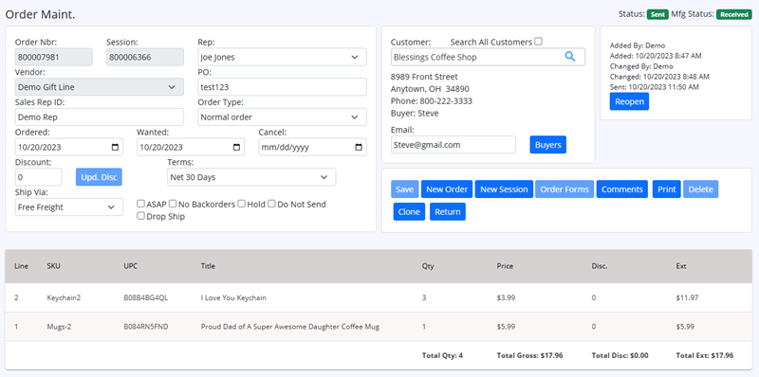Click the $3.99 price cell
This screenshot has height=377, width=759.
click(x=506, y=297)
